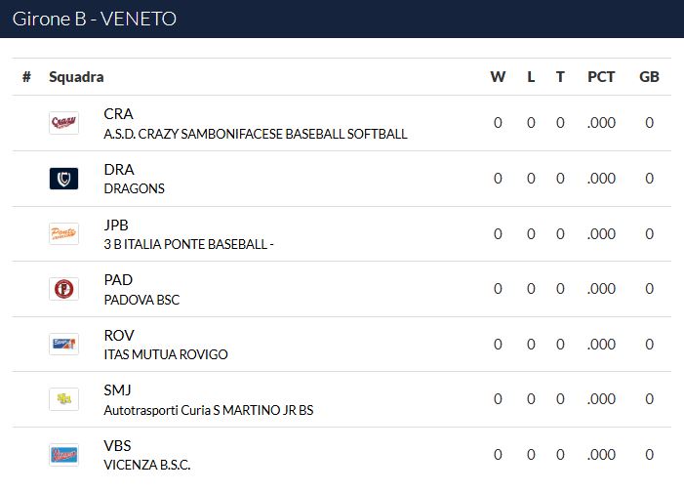Select the Padova BSC red logo

(x=63, y=289)
